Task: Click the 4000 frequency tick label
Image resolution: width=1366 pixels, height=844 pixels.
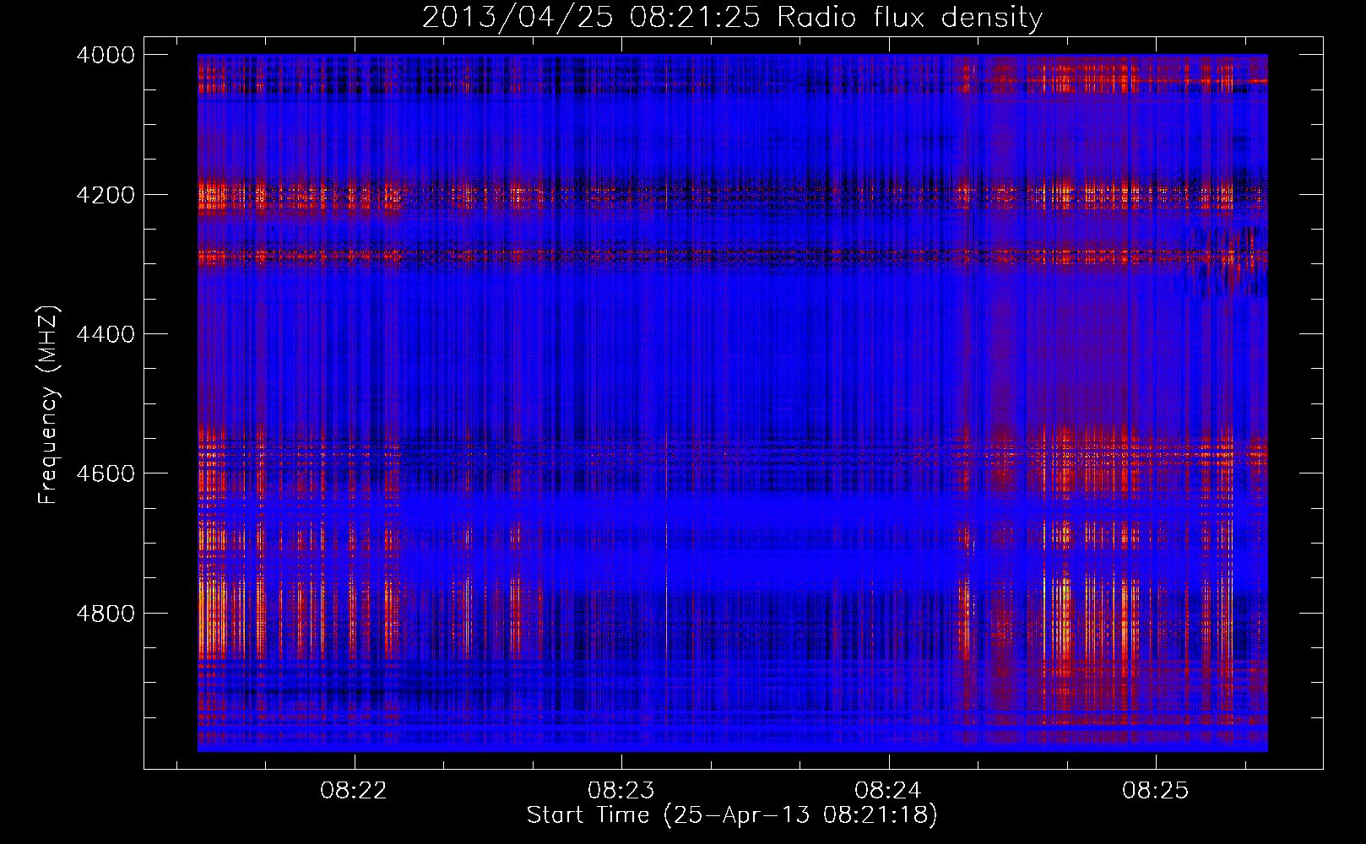Action: coord(106,55)
